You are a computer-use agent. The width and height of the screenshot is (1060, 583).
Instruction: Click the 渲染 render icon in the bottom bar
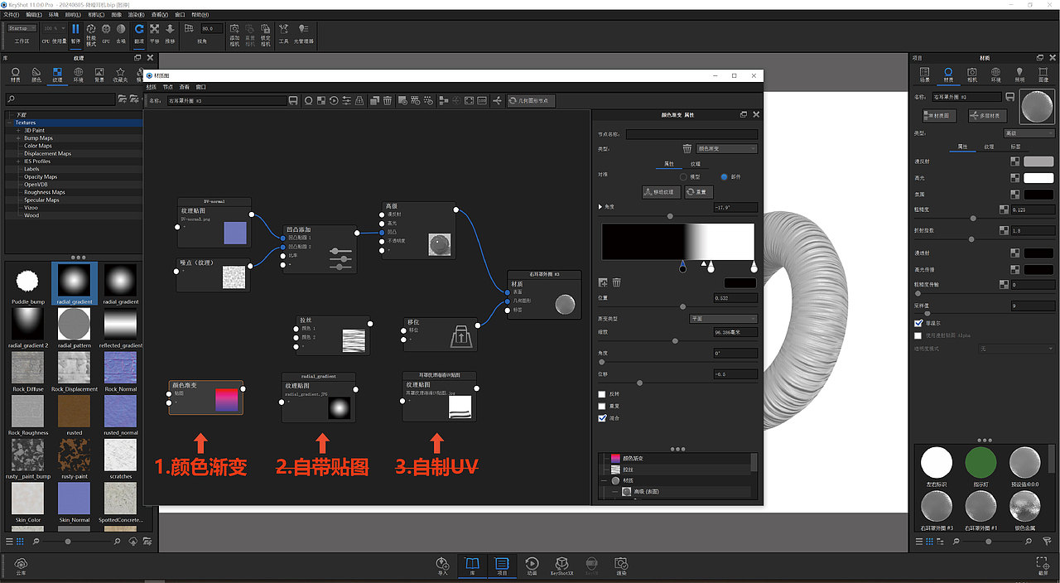coord(621,565)
